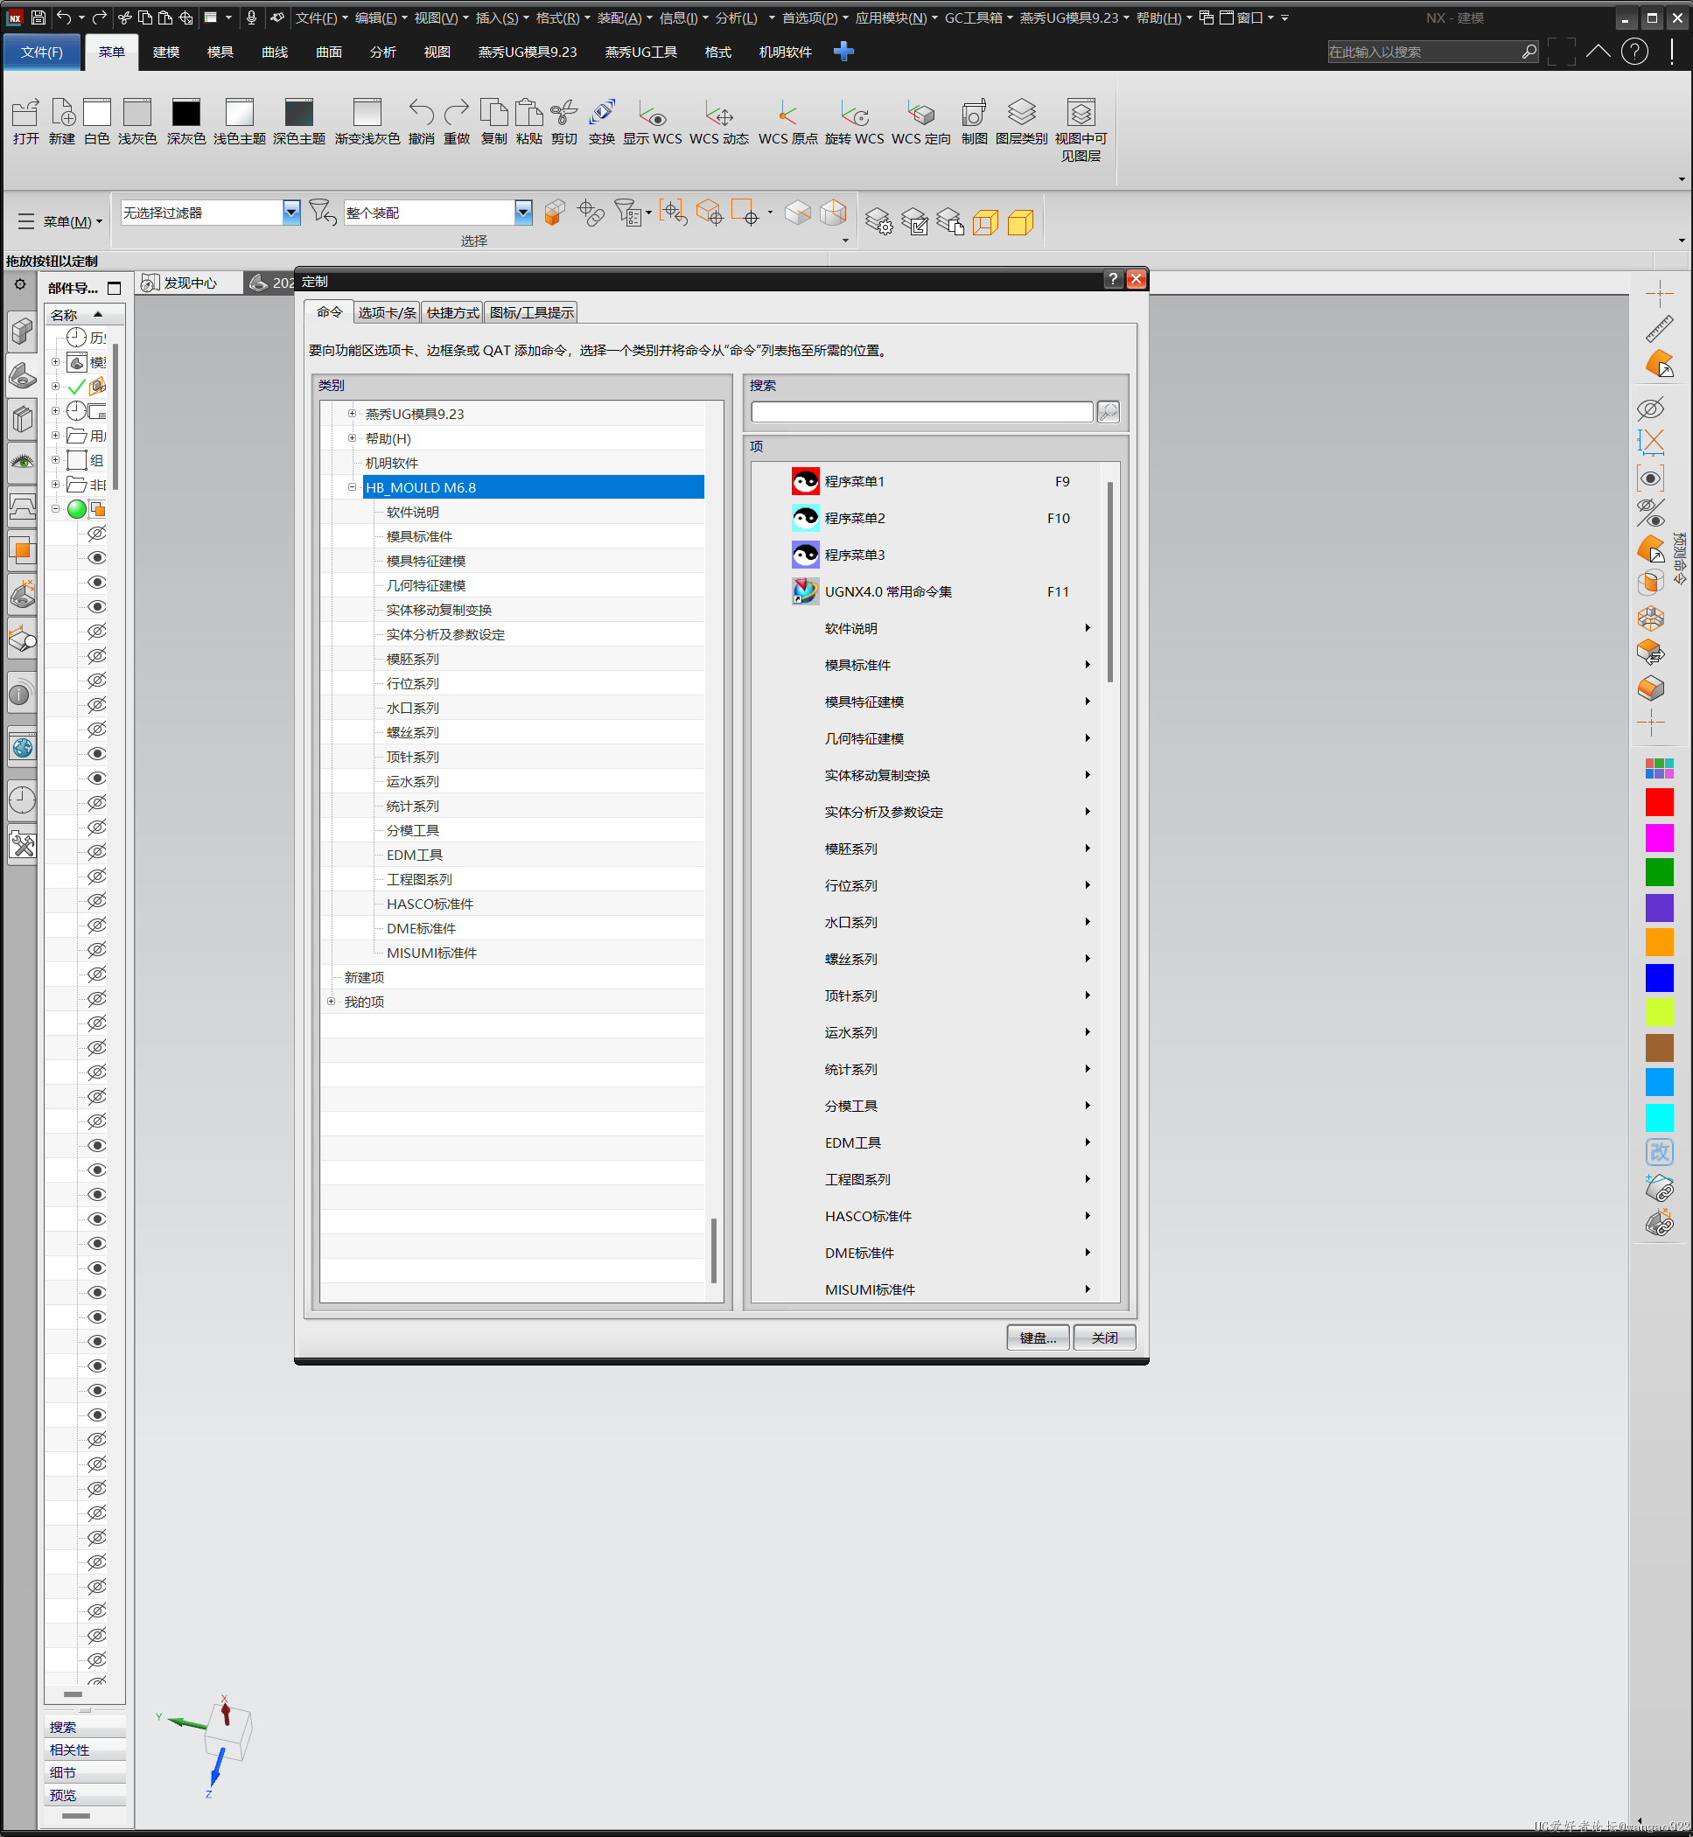Open the 曲面 ribbon tab

pyautogui.click(x=328, y=52)
